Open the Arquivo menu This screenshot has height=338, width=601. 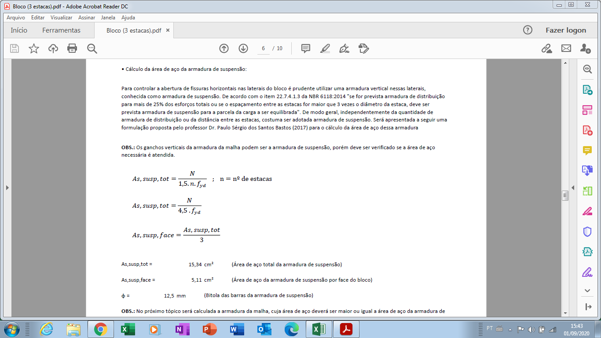pos(16,18)
